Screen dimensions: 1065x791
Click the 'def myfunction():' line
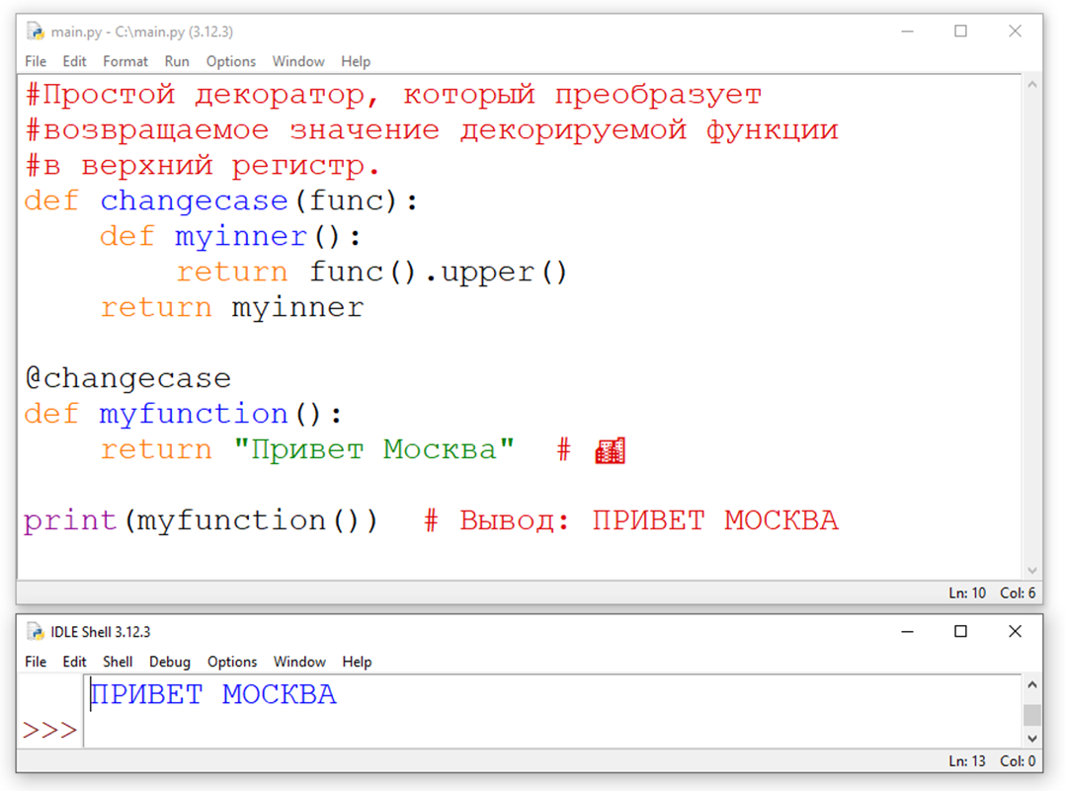click(x=184, y=414)
